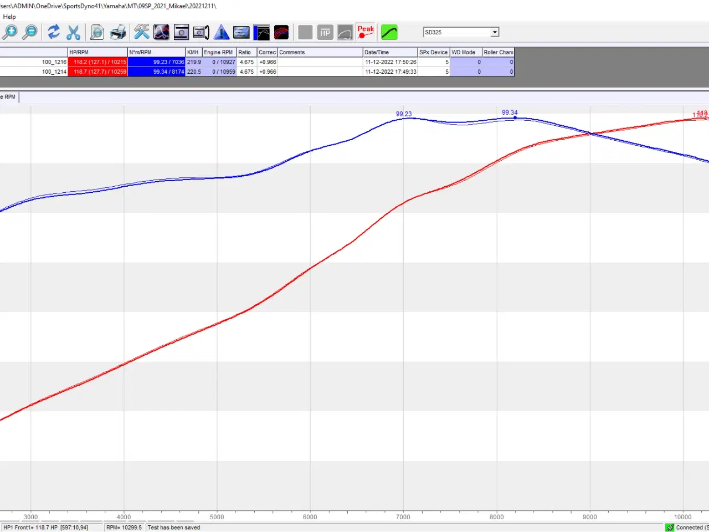Click blue cell 99.23 / 7036
The height and width of the screenshot is (532, 709).
pos(157,62)
